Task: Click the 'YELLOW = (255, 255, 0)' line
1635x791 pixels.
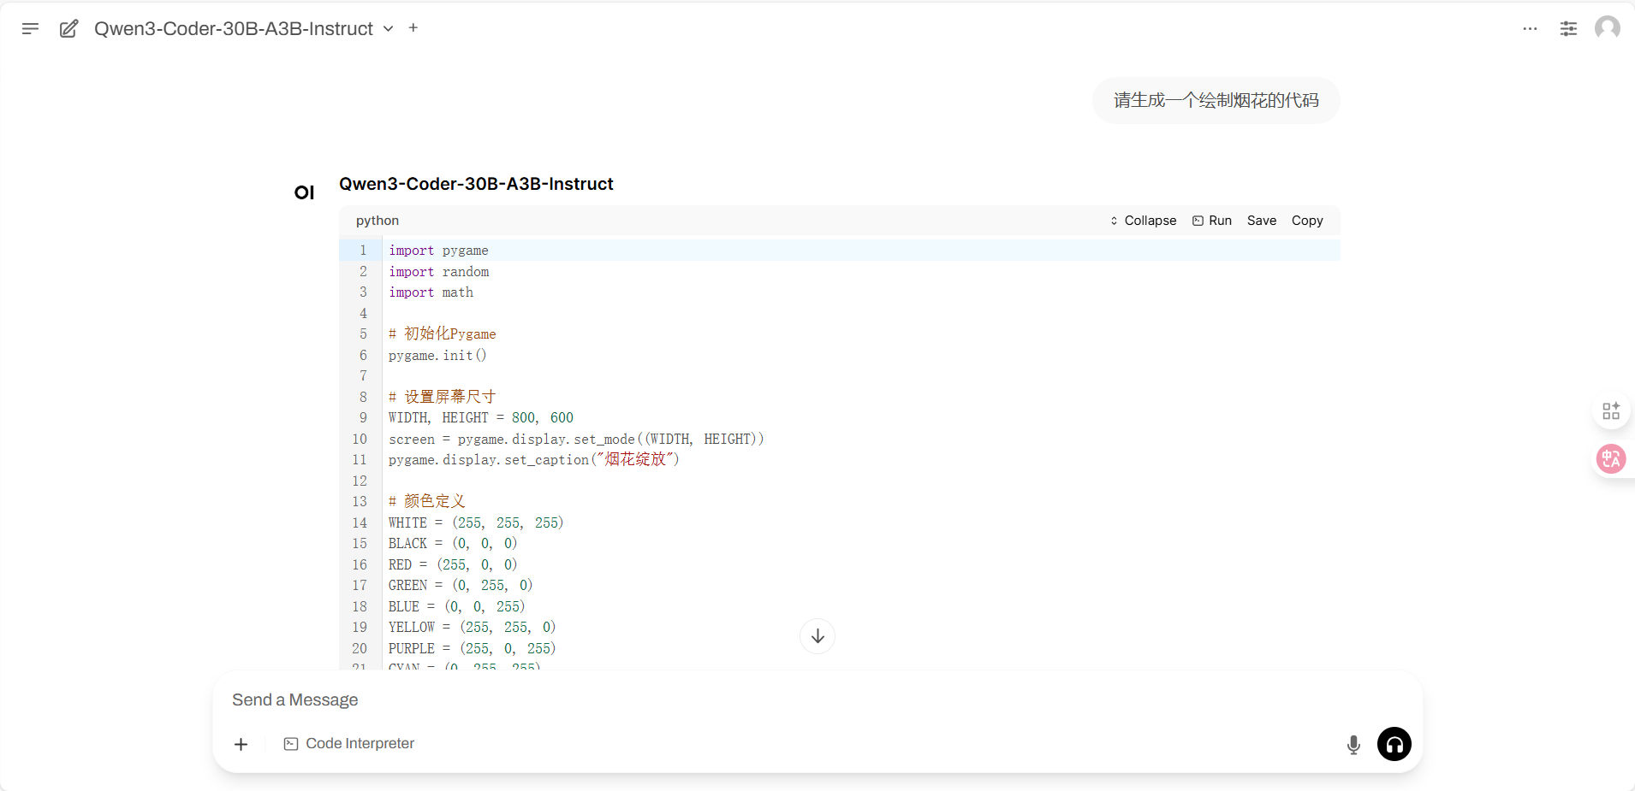Action: pyautogui.click(x=473, y=628)
